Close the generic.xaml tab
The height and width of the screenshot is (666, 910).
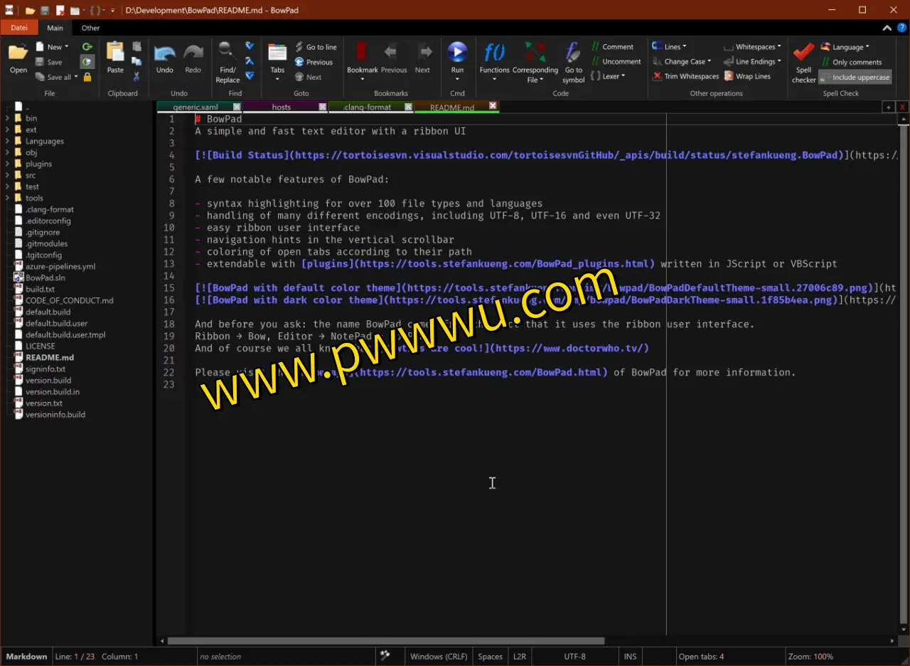tap(237, 107)
